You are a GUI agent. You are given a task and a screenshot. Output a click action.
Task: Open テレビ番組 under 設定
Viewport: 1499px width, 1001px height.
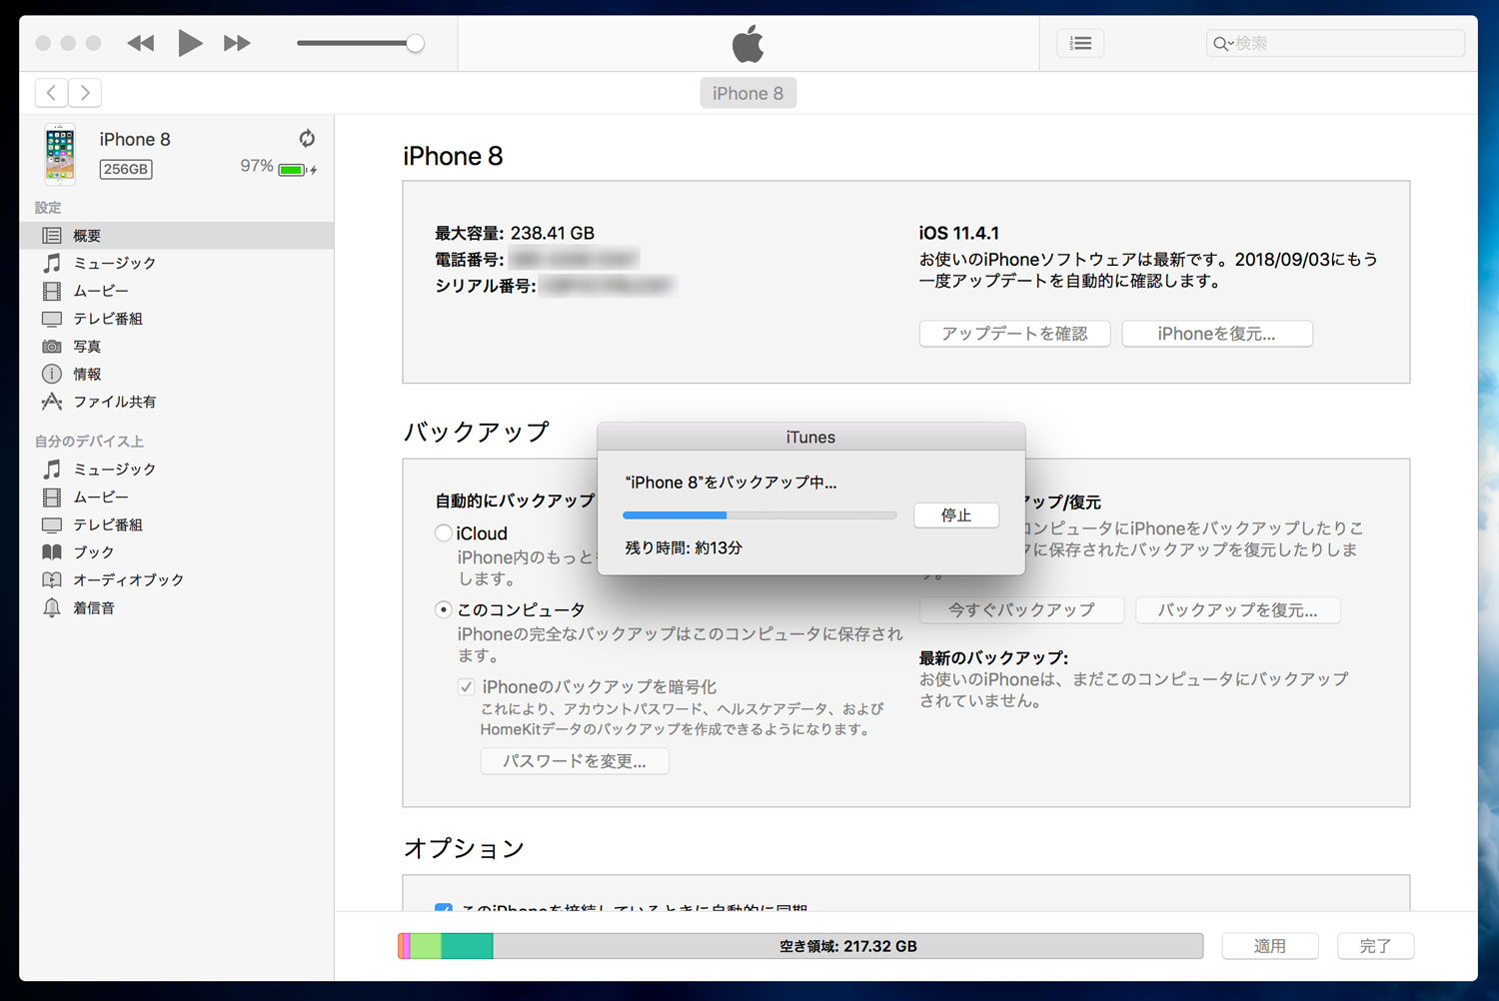click(x=176, y=319)
